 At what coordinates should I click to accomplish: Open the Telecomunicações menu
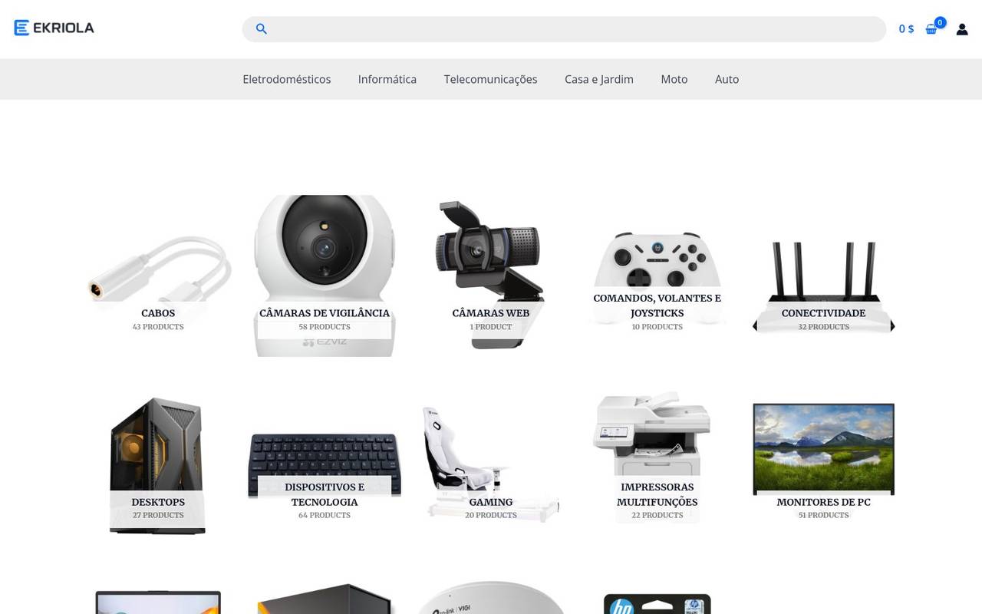tap(490, 79)
